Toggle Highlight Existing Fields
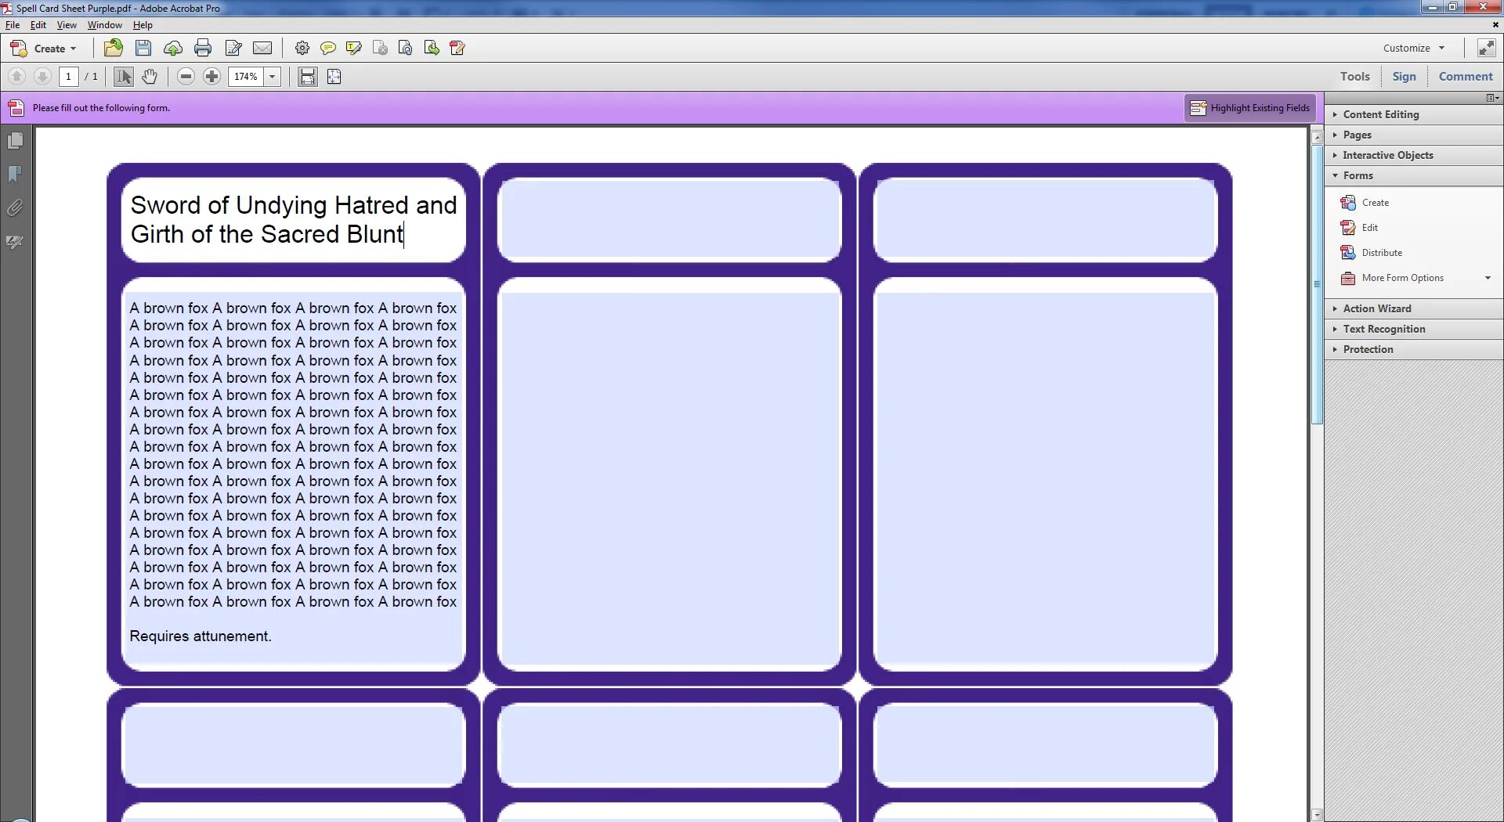Viewport: 1504px width, 822px height. click(1250, 108)
